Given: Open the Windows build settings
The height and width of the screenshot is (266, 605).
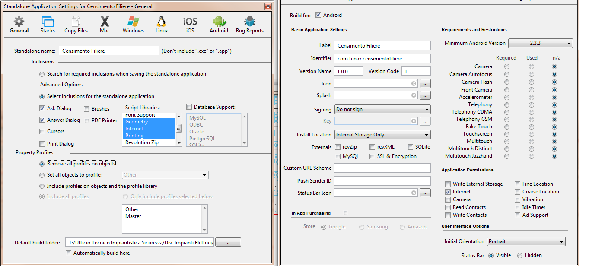Looking at the screenshot, I should (x=133, y=25).
